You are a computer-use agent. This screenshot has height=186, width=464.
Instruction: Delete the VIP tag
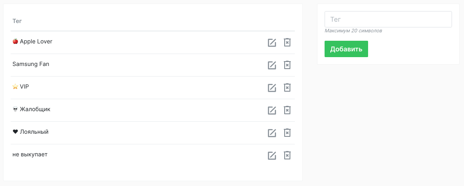click(287, 87)
